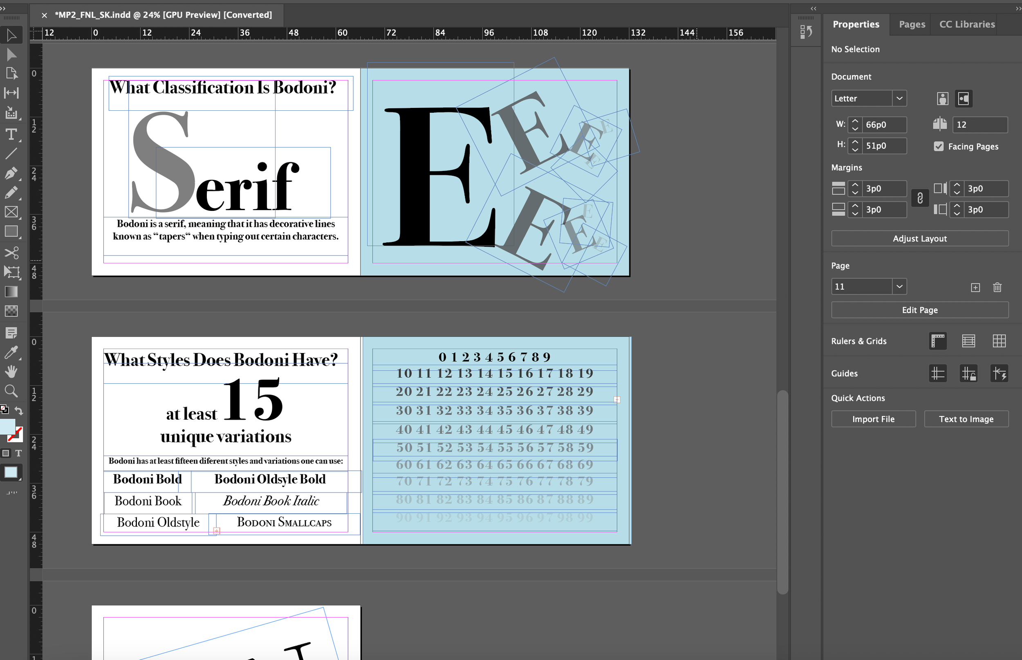
Task: Click the light blue fill swatch
Action: pos(7,426)
